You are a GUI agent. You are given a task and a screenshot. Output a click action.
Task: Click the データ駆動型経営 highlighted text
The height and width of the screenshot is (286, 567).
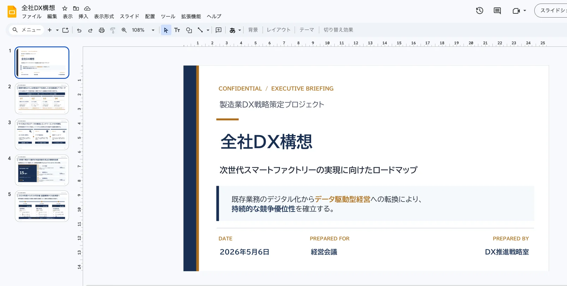(x=342, y=199)
